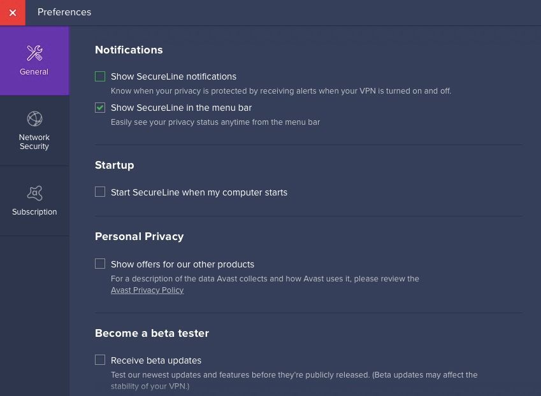The height and width of the screenshot is (396, 541).
Task: Click the Notifications section heading
Action: (x=129, y=50)
